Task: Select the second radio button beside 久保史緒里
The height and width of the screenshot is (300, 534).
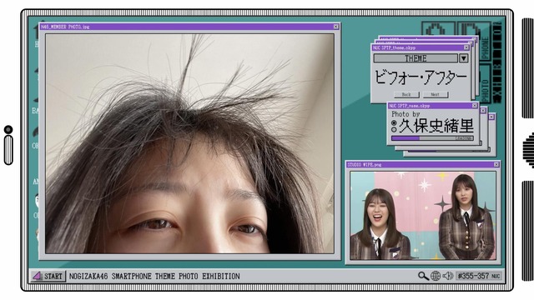Action: (394, 130)
